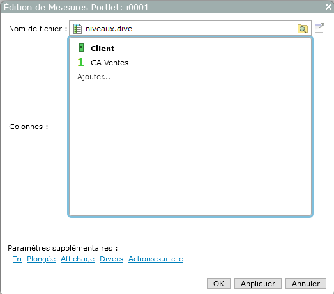Select the Client column entry
This screenshot has width=334, height=294.
pyautogui.click(x=102, y=49)
